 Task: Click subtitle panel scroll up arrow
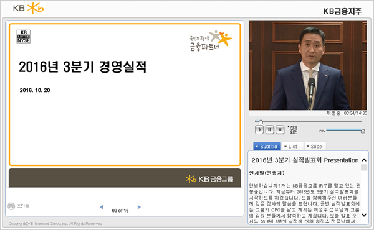(364, 160)
